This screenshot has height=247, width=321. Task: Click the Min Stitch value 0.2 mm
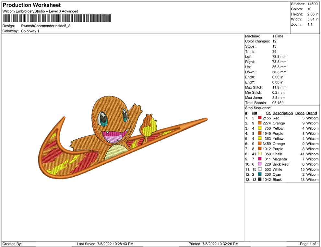(279, 92)
